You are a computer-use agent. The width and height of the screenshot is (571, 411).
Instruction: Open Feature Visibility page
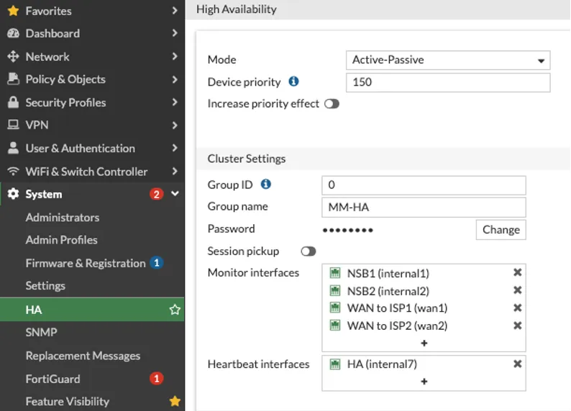[68, 402]
